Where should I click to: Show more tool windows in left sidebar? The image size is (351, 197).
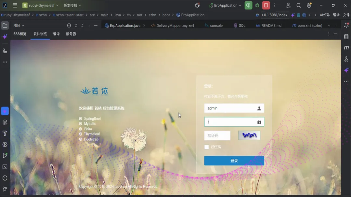pos(5,62)
